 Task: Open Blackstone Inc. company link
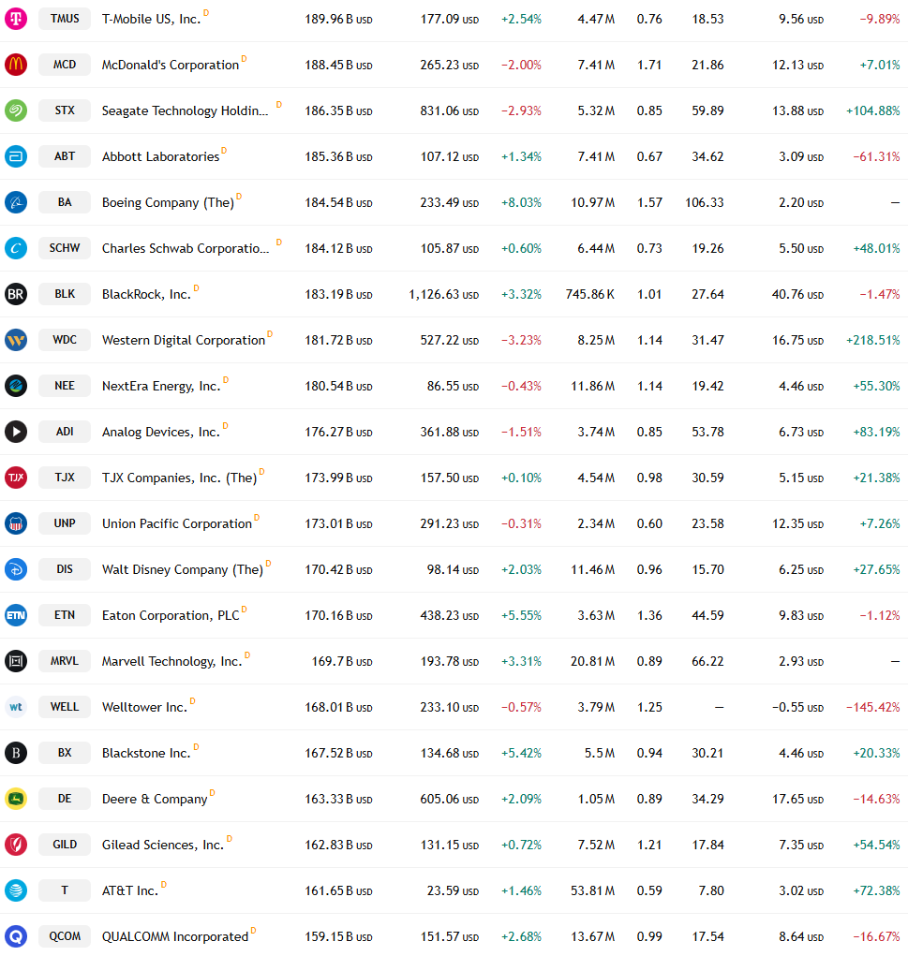click(146, 753)
